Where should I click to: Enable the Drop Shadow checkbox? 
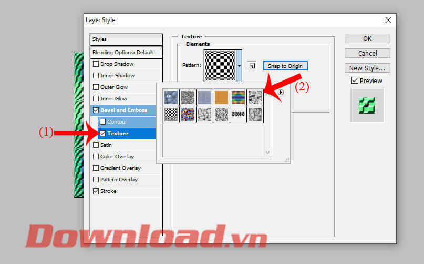click(96, 64)
